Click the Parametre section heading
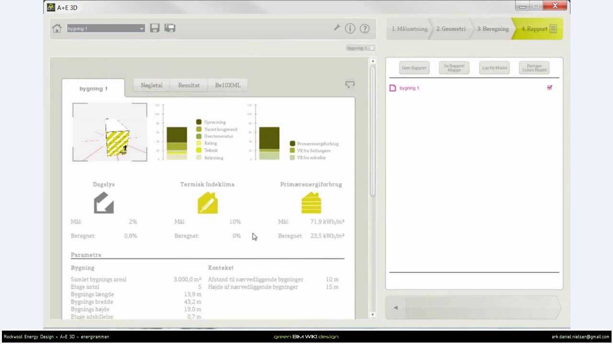This screenshot has width=613, height=344. 86,255
